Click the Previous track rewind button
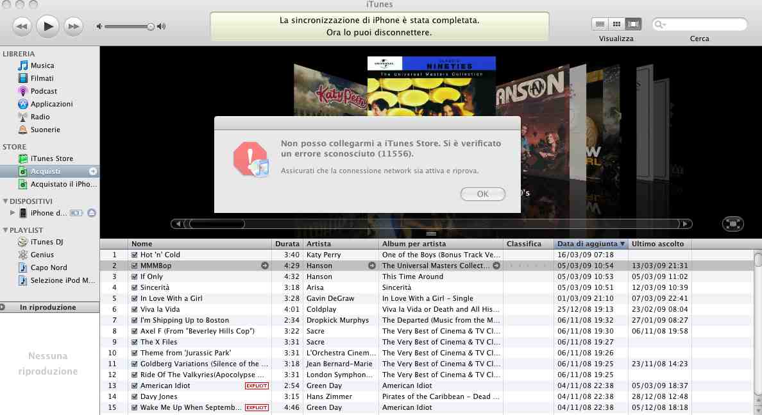Screen dimensions: 762x415 pos(22,26)
